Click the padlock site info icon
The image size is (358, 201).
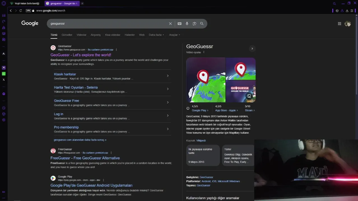point(33,11)
